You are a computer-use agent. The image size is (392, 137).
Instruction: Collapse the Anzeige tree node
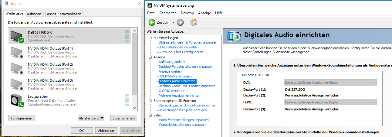pyautogui.click(x=151, y=57)
